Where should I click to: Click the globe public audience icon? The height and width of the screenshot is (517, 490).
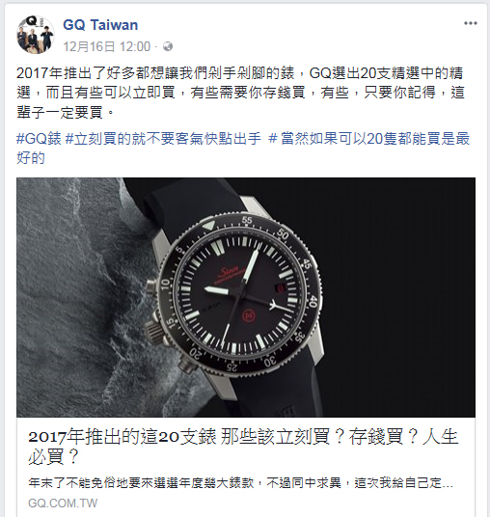168,46
